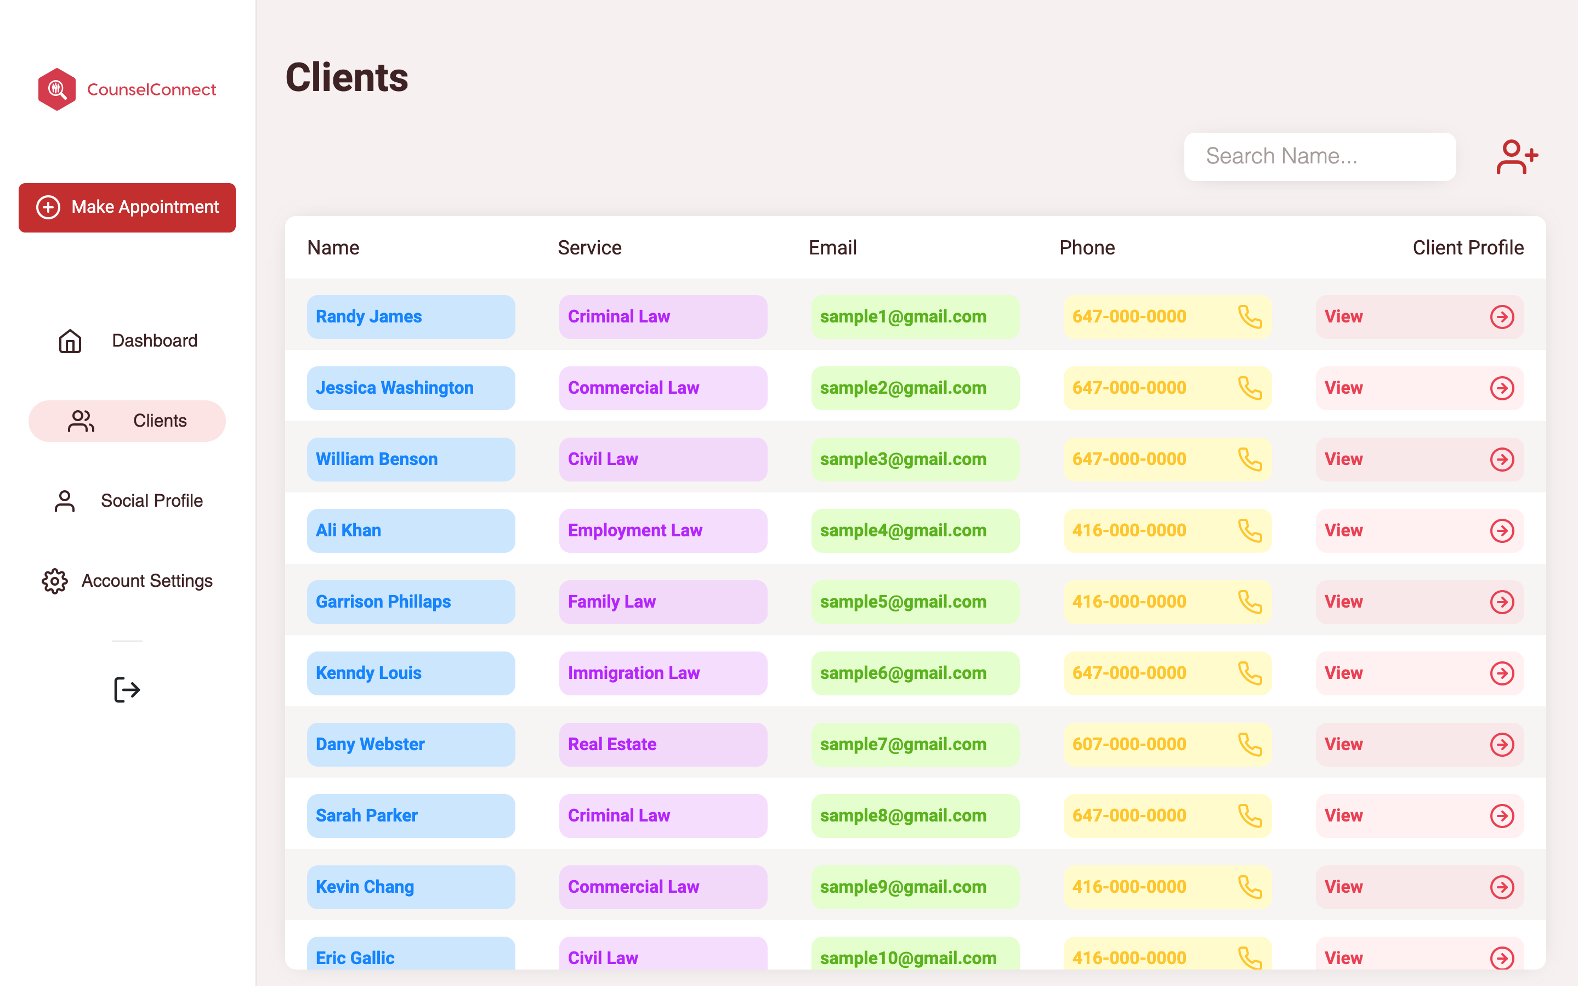Click phone icon for Randy James
Image resolution: width=1578 pixels, height=986 pixels.
(1250, 317)
